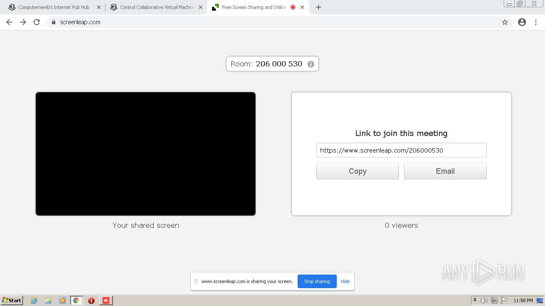Show hidden system tray icons
Viewport: 545px width, 306px height.
475,300
